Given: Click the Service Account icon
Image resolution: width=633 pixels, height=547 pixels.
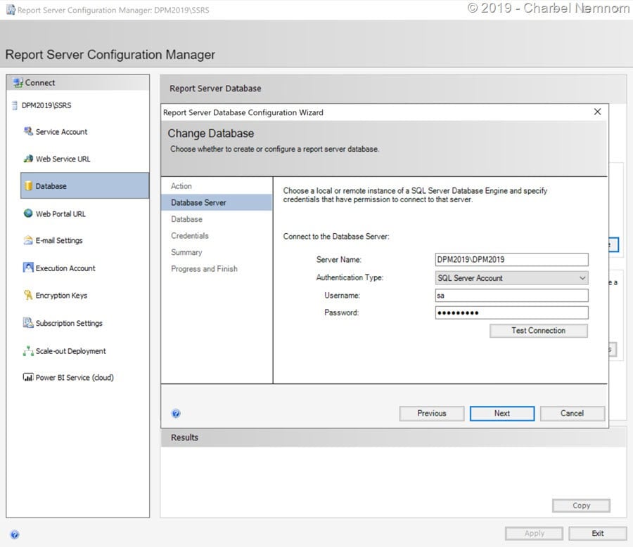Looking at the screenshot, I should coord(28,131).
